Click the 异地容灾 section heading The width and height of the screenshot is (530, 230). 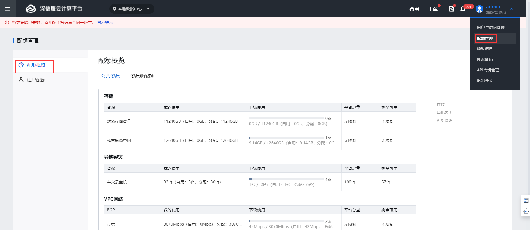tap(113, 157)
